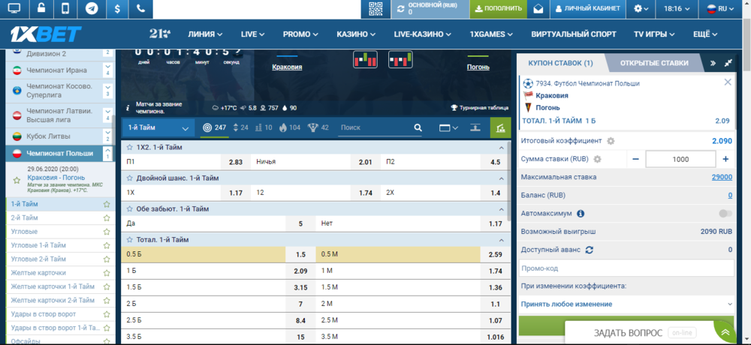Favorite the 1-й Тайм sidebar item
Screen dimensions: 751x345
click(x=107, y=204)
